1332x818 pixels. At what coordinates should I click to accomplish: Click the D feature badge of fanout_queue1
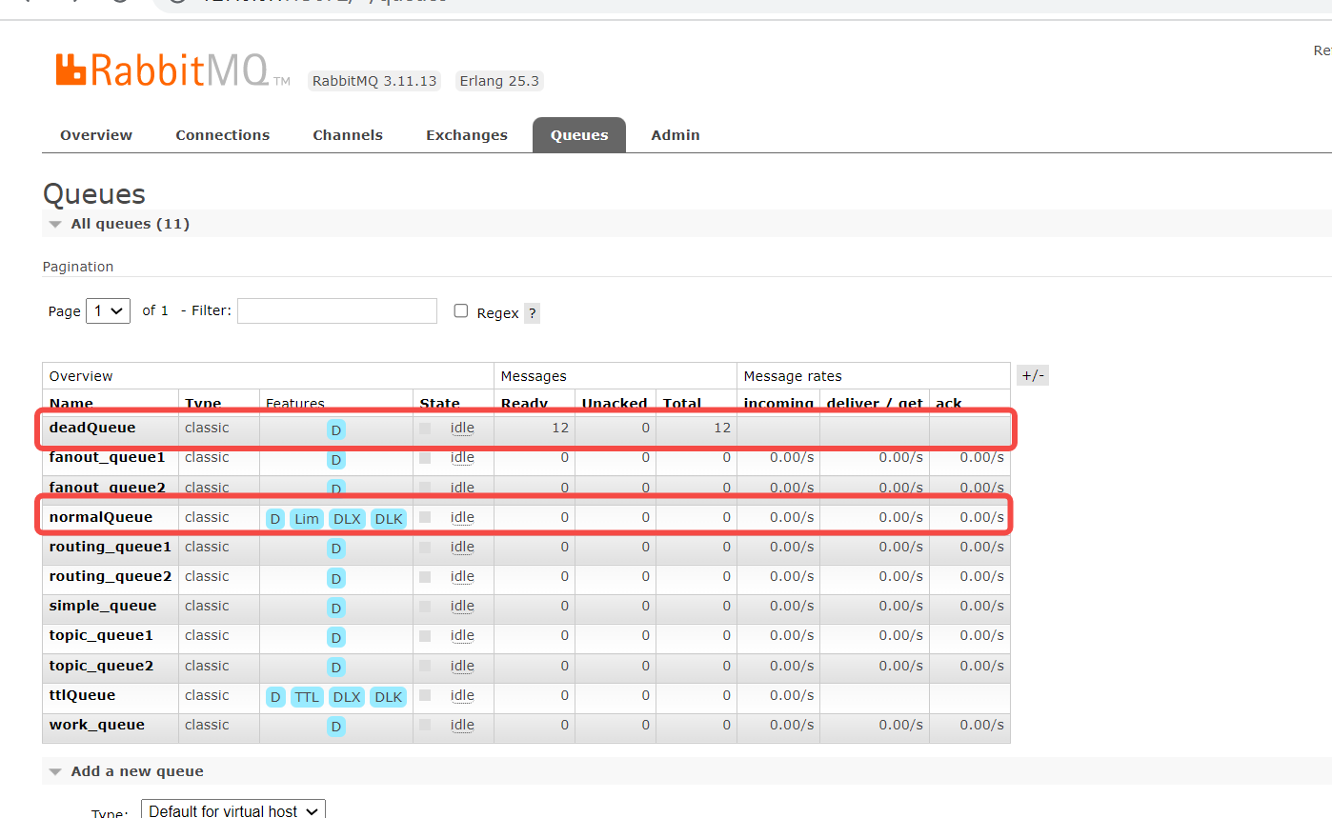(x=335, y=460)
